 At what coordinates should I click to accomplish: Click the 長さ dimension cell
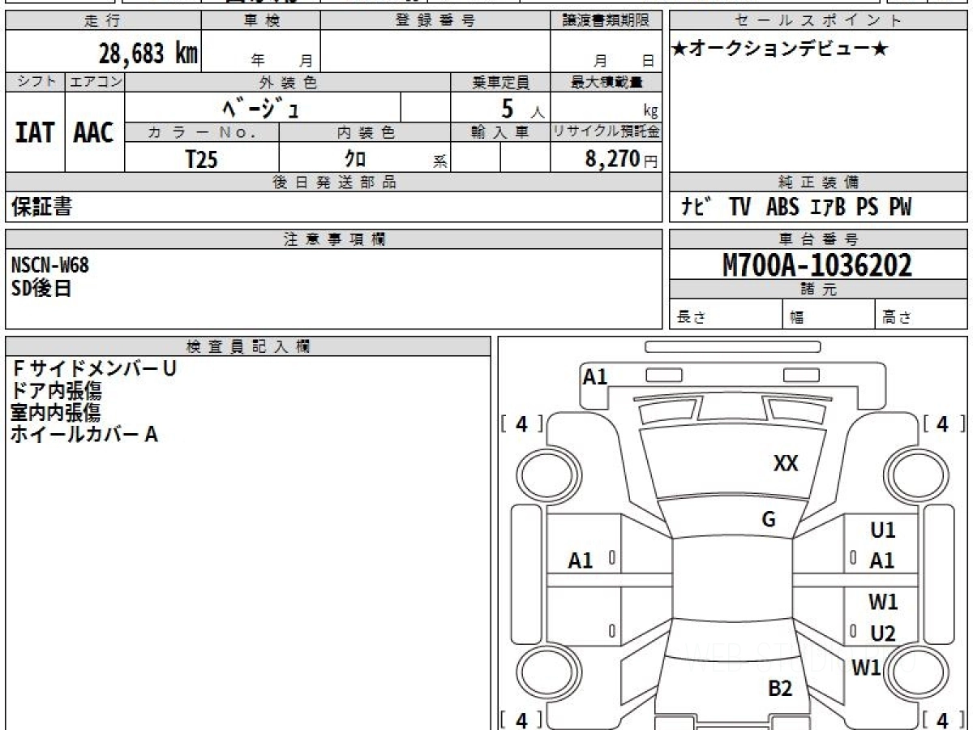(x=727, y=316)
